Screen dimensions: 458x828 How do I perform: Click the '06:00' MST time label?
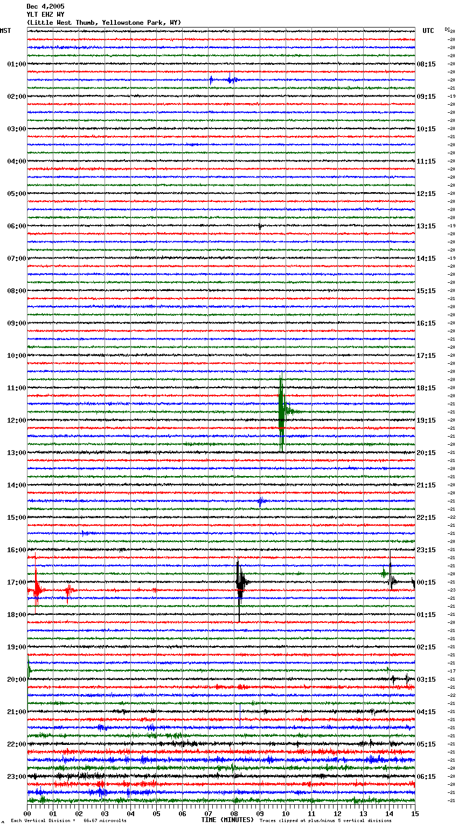[17, 226]
